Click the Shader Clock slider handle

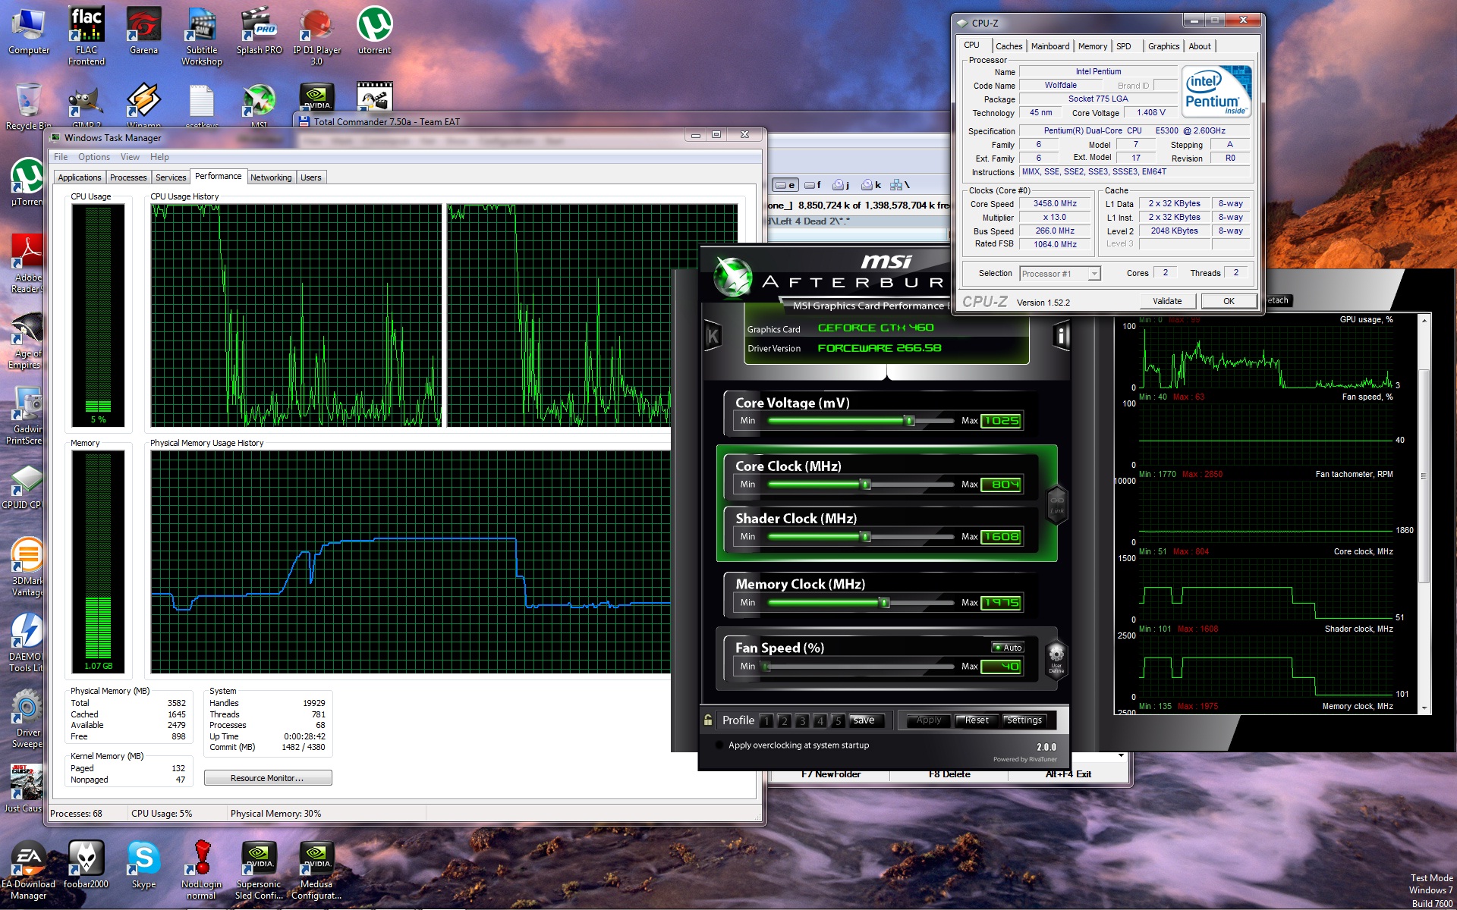[x=865, y=536]
